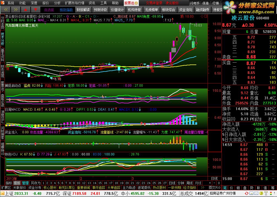Screen dimensions: 277x197
Task: Click the 闪电手 button
Action: coord(195,3)
